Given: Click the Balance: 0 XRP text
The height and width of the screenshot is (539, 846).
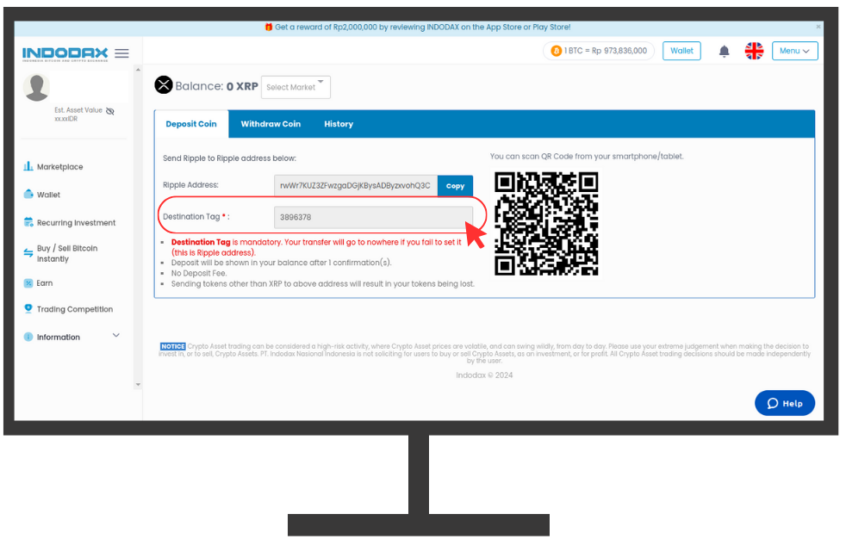Looking at the screenshot, I should (217, 86).
